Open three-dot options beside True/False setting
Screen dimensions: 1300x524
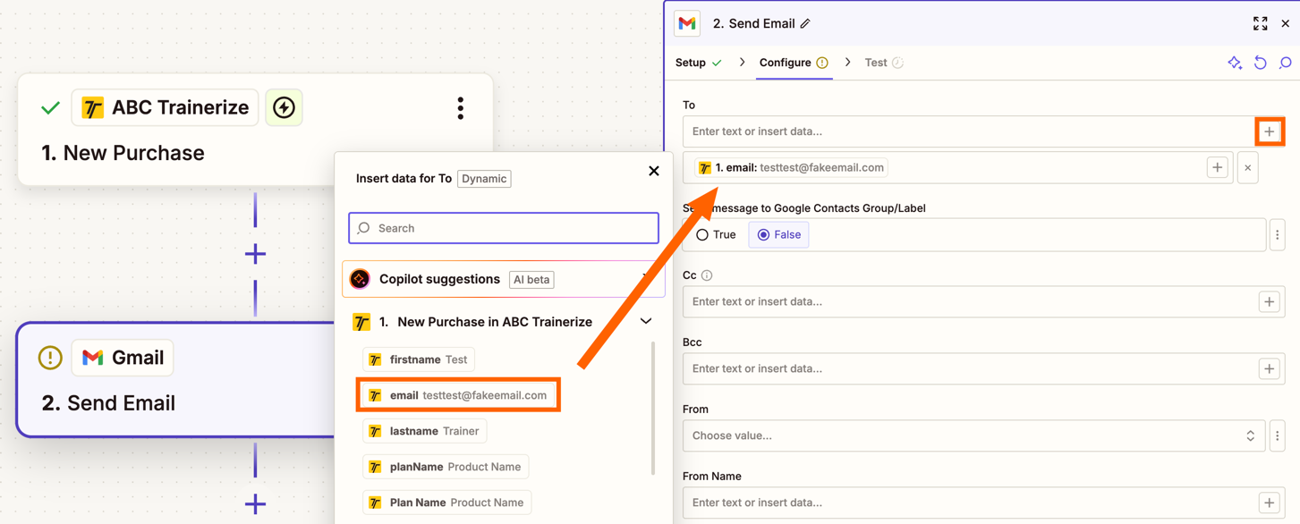click(1278, 234)
